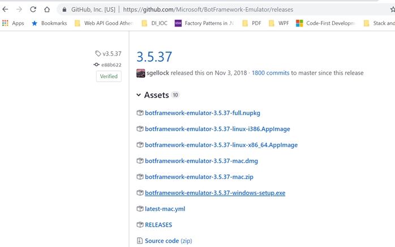This screenshot has height=247, width=395.
Task: Download botframework-emulator-3.5.37-mac.dmg
Action: [201, 161]
